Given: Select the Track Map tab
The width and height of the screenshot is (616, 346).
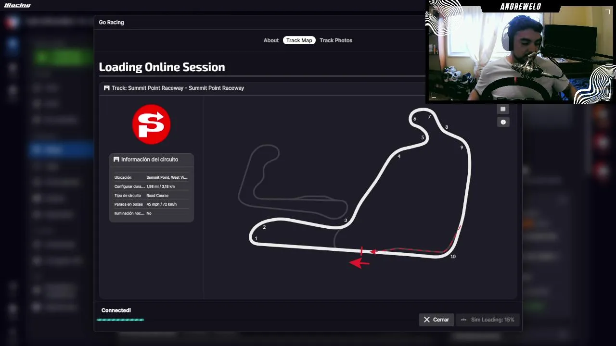Looking at the screenshot, I should click(299, 40).
